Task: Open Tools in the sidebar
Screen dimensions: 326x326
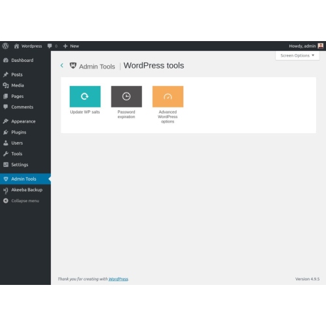Action: (25, 154)
